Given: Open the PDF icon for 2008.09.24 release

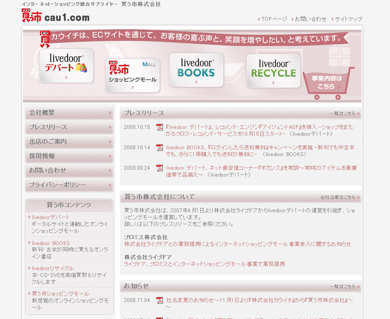Looking at the screenshot, I should click(x=159, y=168).
